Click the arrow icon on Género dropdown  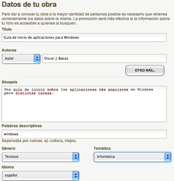click(x=76, y=157)
